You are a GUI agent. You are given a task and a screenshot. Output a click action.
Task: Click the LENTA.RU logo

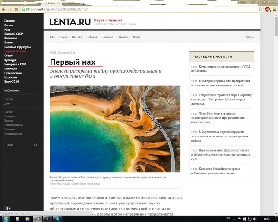[x=70, y=22]
